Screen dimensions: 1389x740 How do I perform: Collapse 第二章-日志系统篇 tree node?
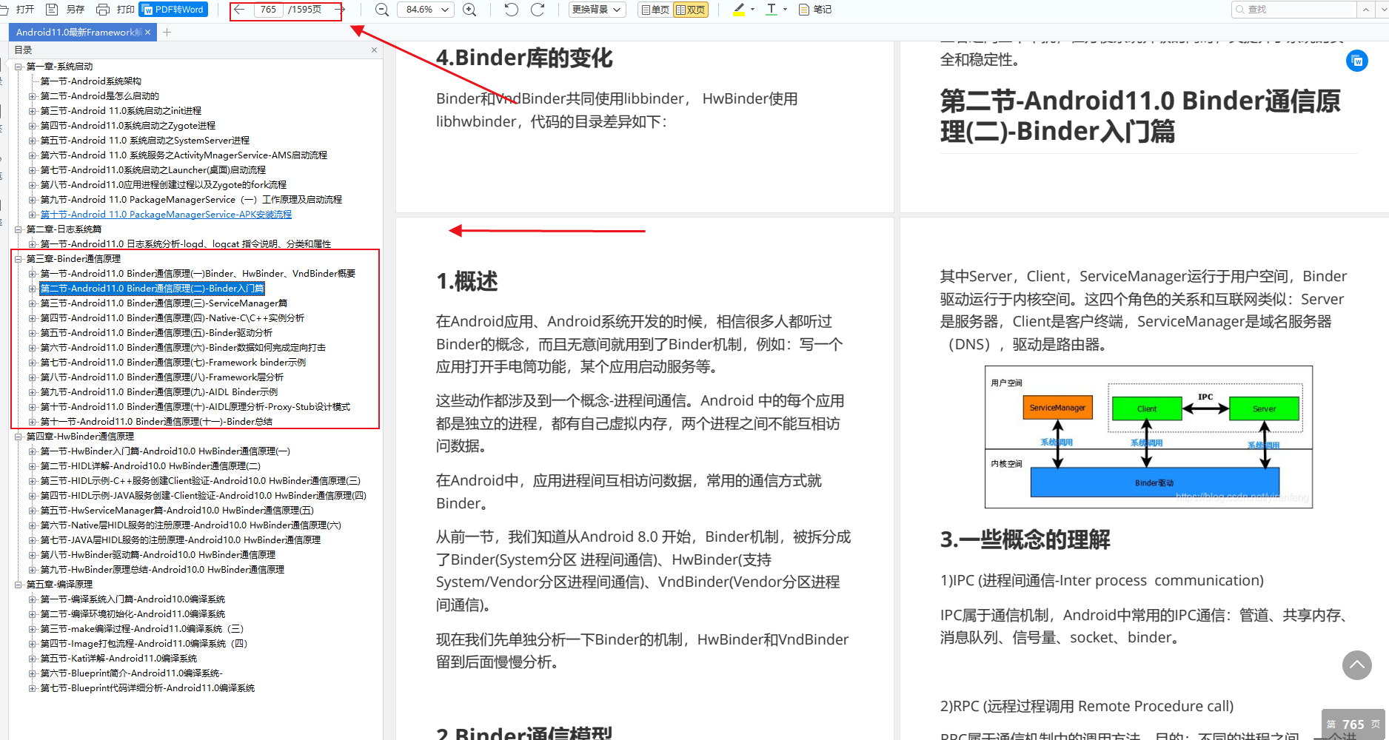click(x=19, y=229)
